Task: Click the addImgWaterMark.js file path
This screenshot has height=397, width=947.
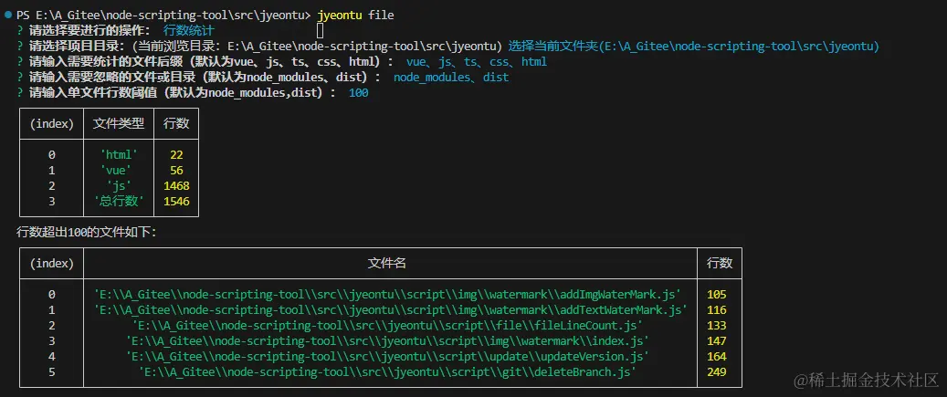Action: (388, 295)
